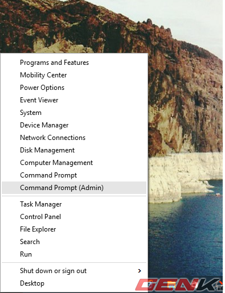Screen dimensions: 225x293
Task: Open the System entry
Action: pyautogui.click(x=74, y=113)
